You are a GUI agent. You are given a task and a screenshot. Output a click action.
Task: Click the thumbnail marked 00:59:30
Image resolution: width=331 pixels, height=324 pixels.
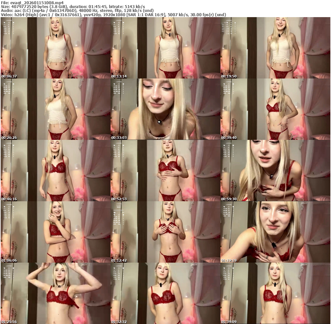pyautogui.click(x=275, y=171)
